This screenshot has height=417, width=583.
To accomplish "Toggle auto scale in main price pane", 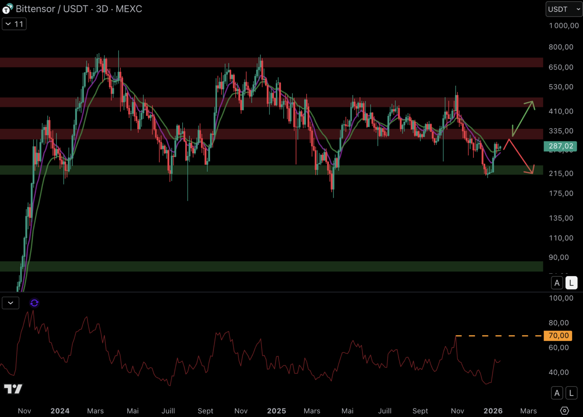I will [x=557, y=283].
